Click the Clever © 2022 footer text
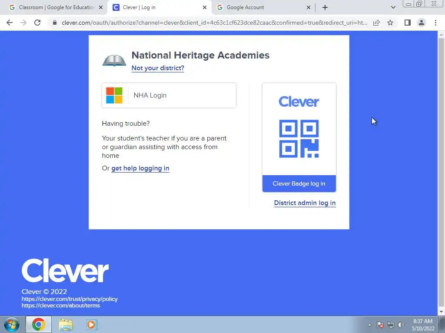The height and width of the screenshot is (333, 445). (44, 292)
